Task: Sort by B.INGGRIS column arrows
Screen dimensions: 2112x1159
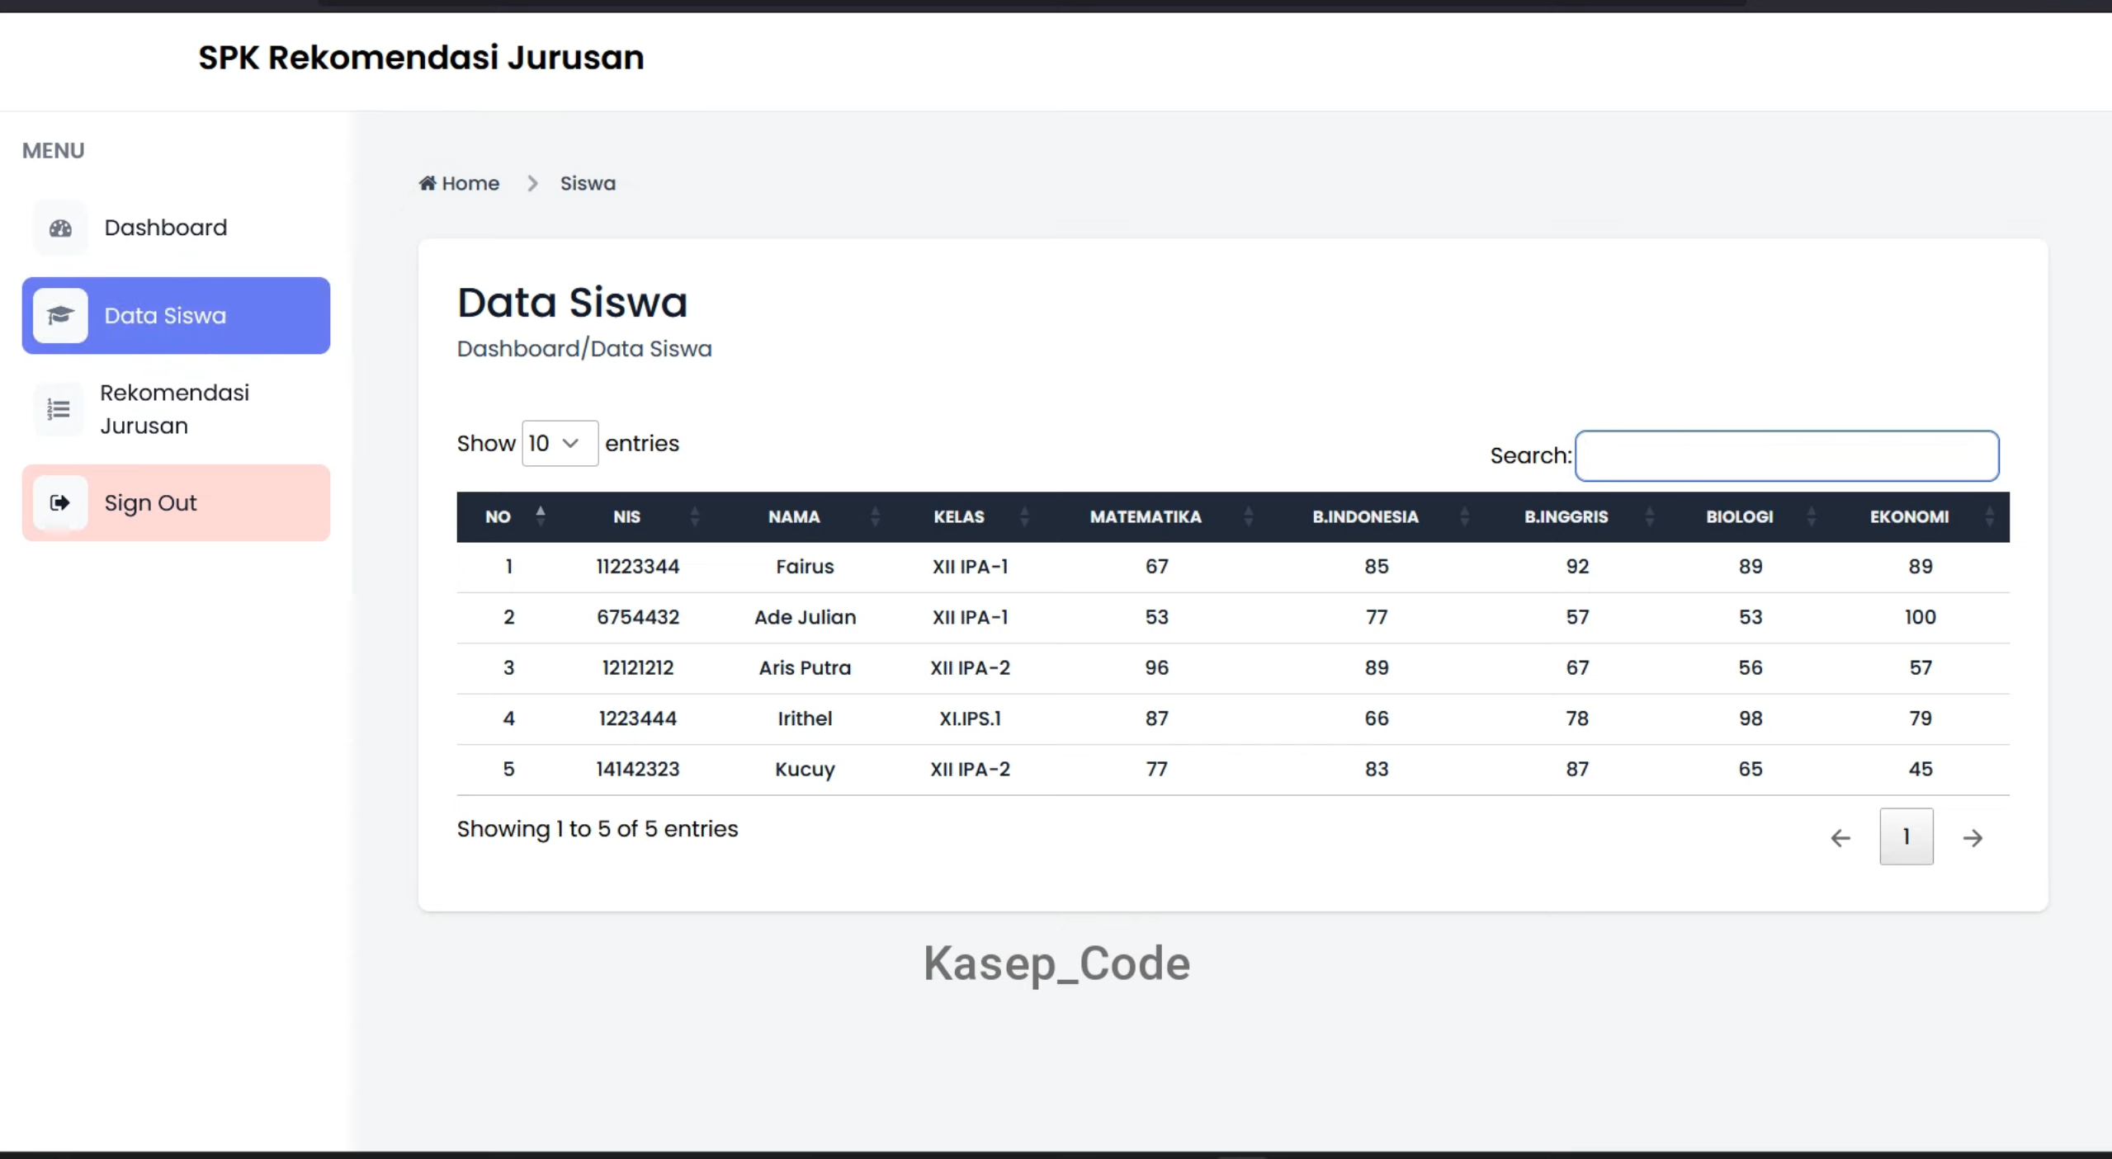Action: pos(1649,516)
